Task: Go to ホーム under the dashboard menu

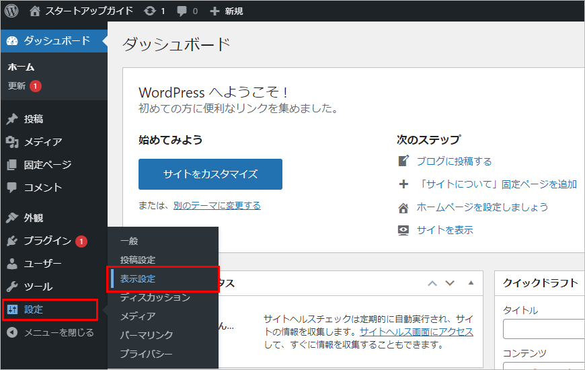Action: coord(21,67)
